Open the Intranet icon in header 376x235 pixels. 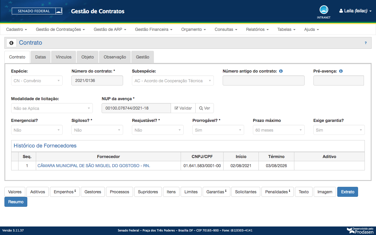coord(324,10)
